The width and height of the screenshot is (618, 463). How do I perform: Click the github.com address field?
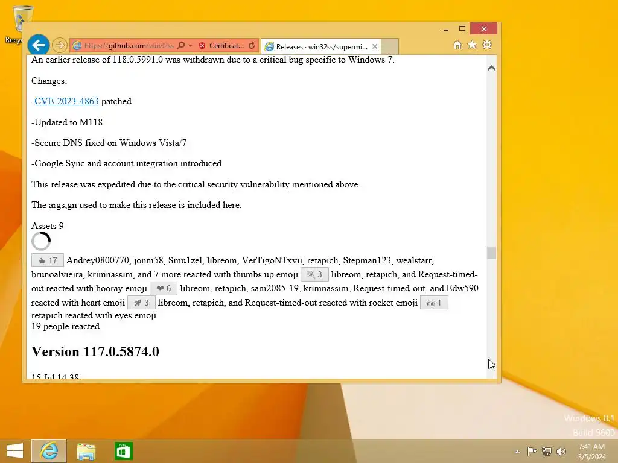pyautogui.click(x=129, y=46)
